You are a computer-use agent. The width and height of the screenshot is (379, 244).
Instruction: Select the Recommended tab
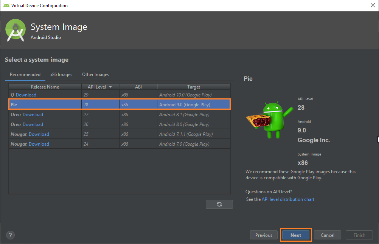[25, 75]
